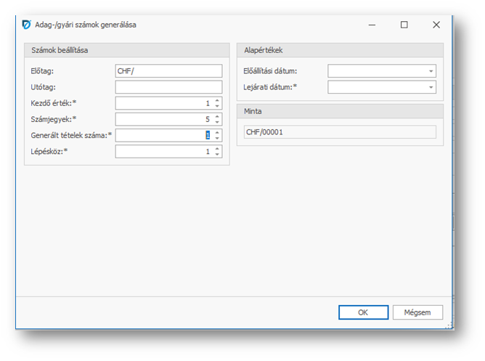Viewport: 485px width, 361px height.
Task: Click inside the Számjegyek number field
Action: [163, 119]
